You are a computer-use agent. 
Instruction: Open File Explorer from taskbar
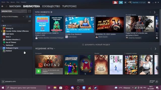55,88
